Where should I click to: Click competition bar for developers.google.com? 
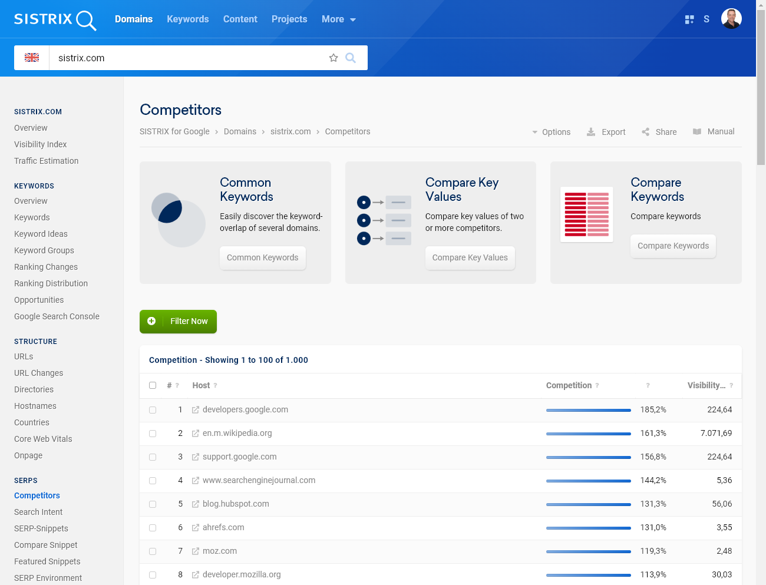tap(589, 410)
